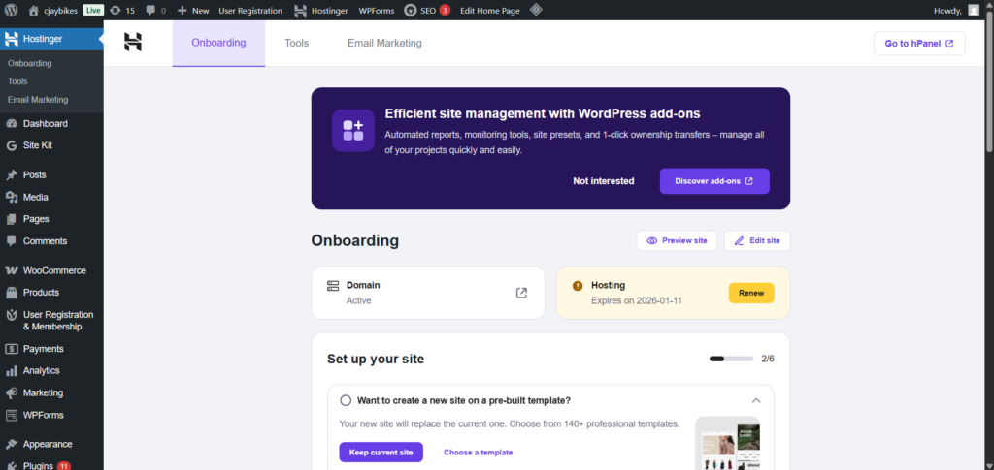Click the WordPress logo in admin bar

tap(12, 11)
